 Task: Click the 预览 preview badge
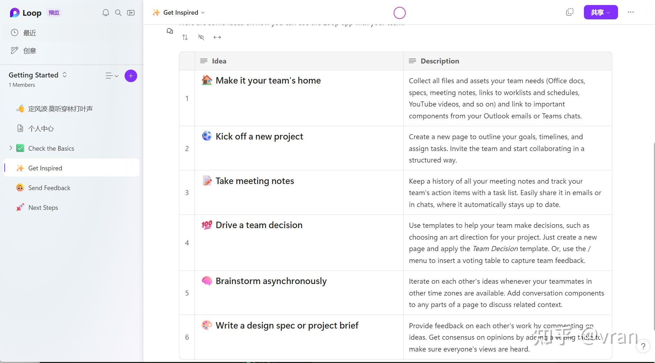click(x=54, y=13)
